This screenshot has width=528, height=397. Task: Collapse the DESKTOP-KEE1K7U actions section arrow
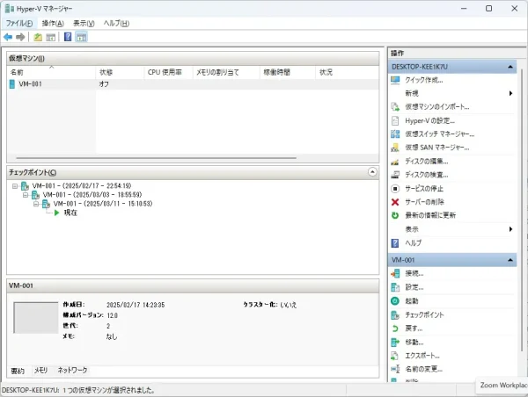click(x=510, y=67)
